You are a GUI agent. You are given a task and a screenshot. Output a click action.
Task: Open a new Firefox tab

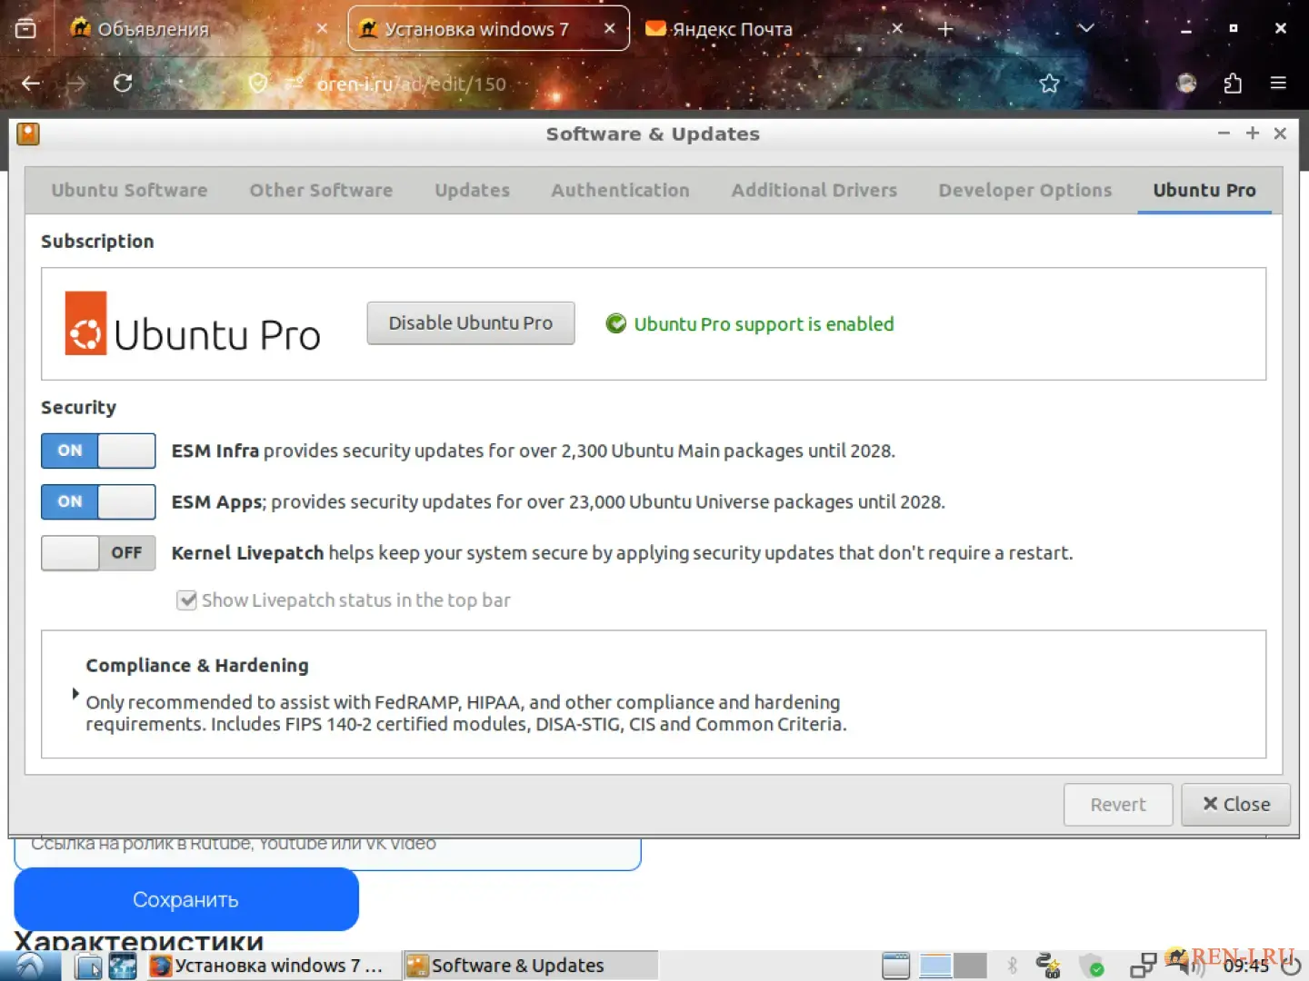pyautogui.click(x=945, y=29)
